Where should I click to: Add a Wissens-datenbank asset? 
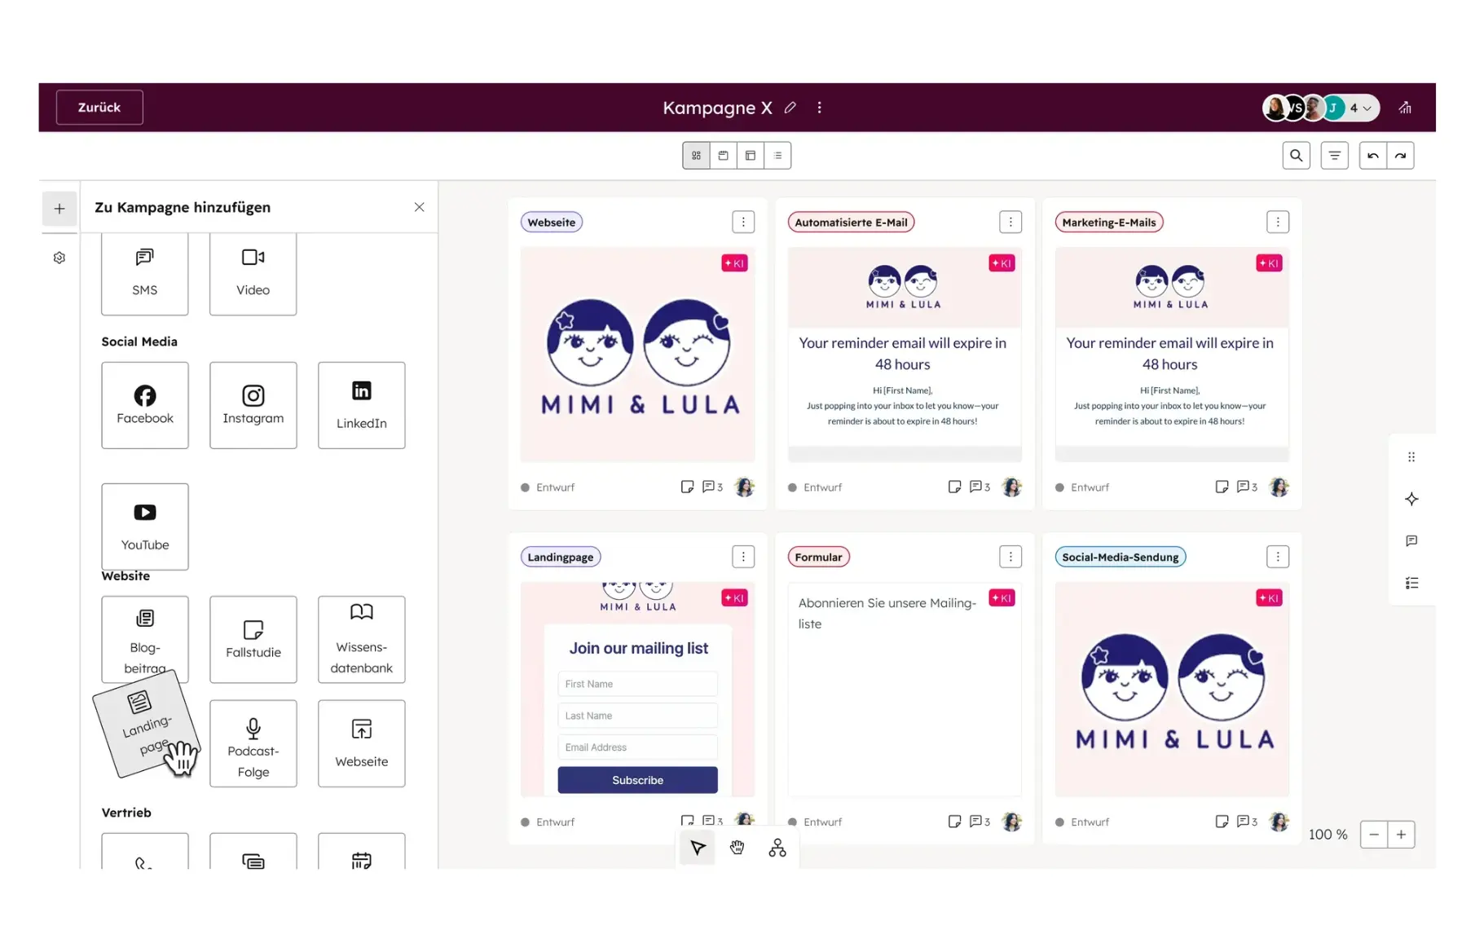tap(362, 639)
